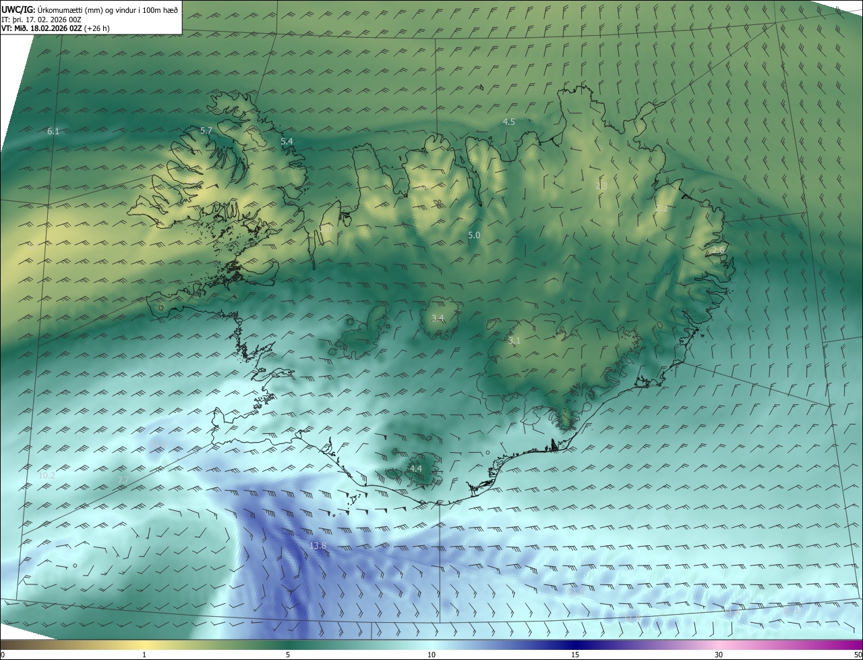
Task: Select the 2.6 value label near the east fjords
Action: pos(718,250)
